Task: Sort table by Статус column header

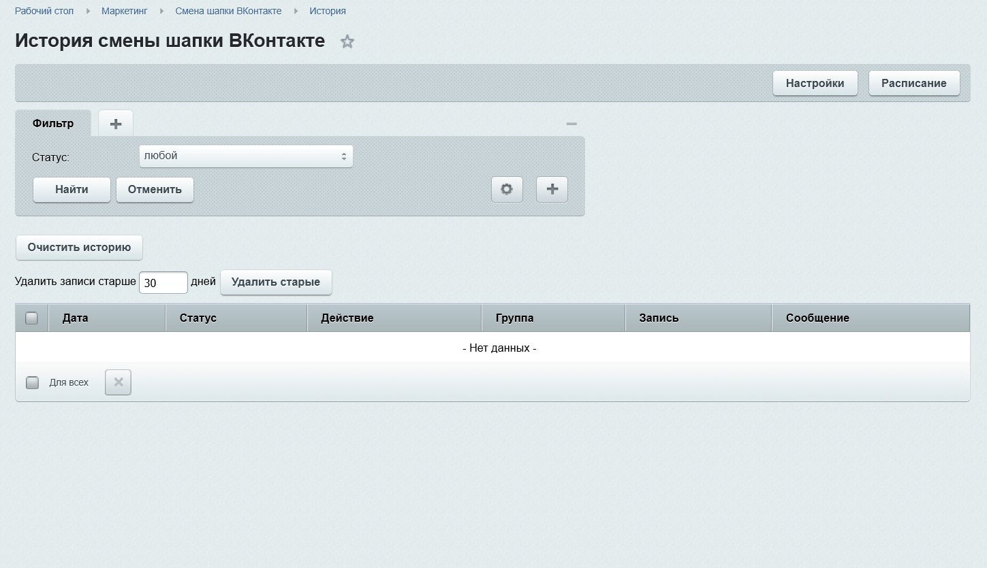Action: click(x=236, y=318)
